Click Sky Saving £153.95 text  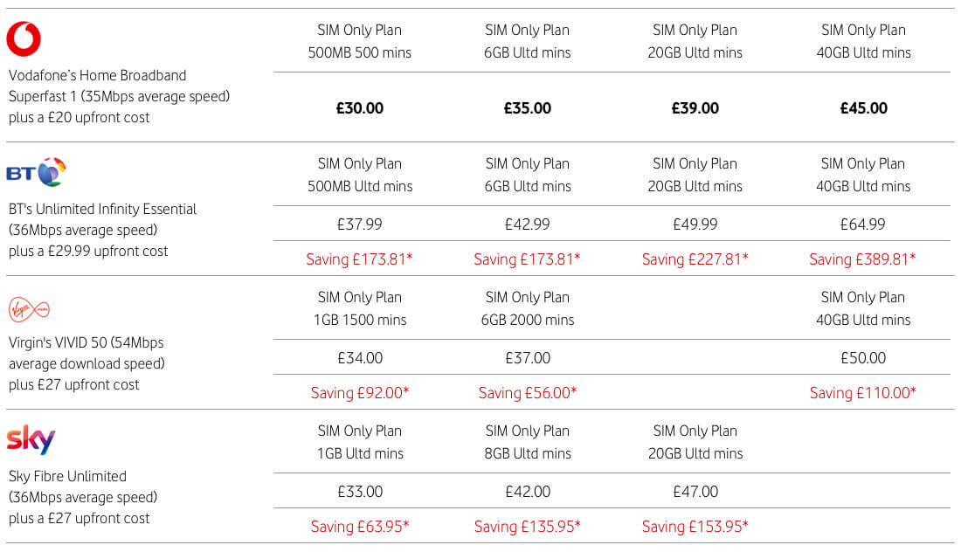pos(695,527)
